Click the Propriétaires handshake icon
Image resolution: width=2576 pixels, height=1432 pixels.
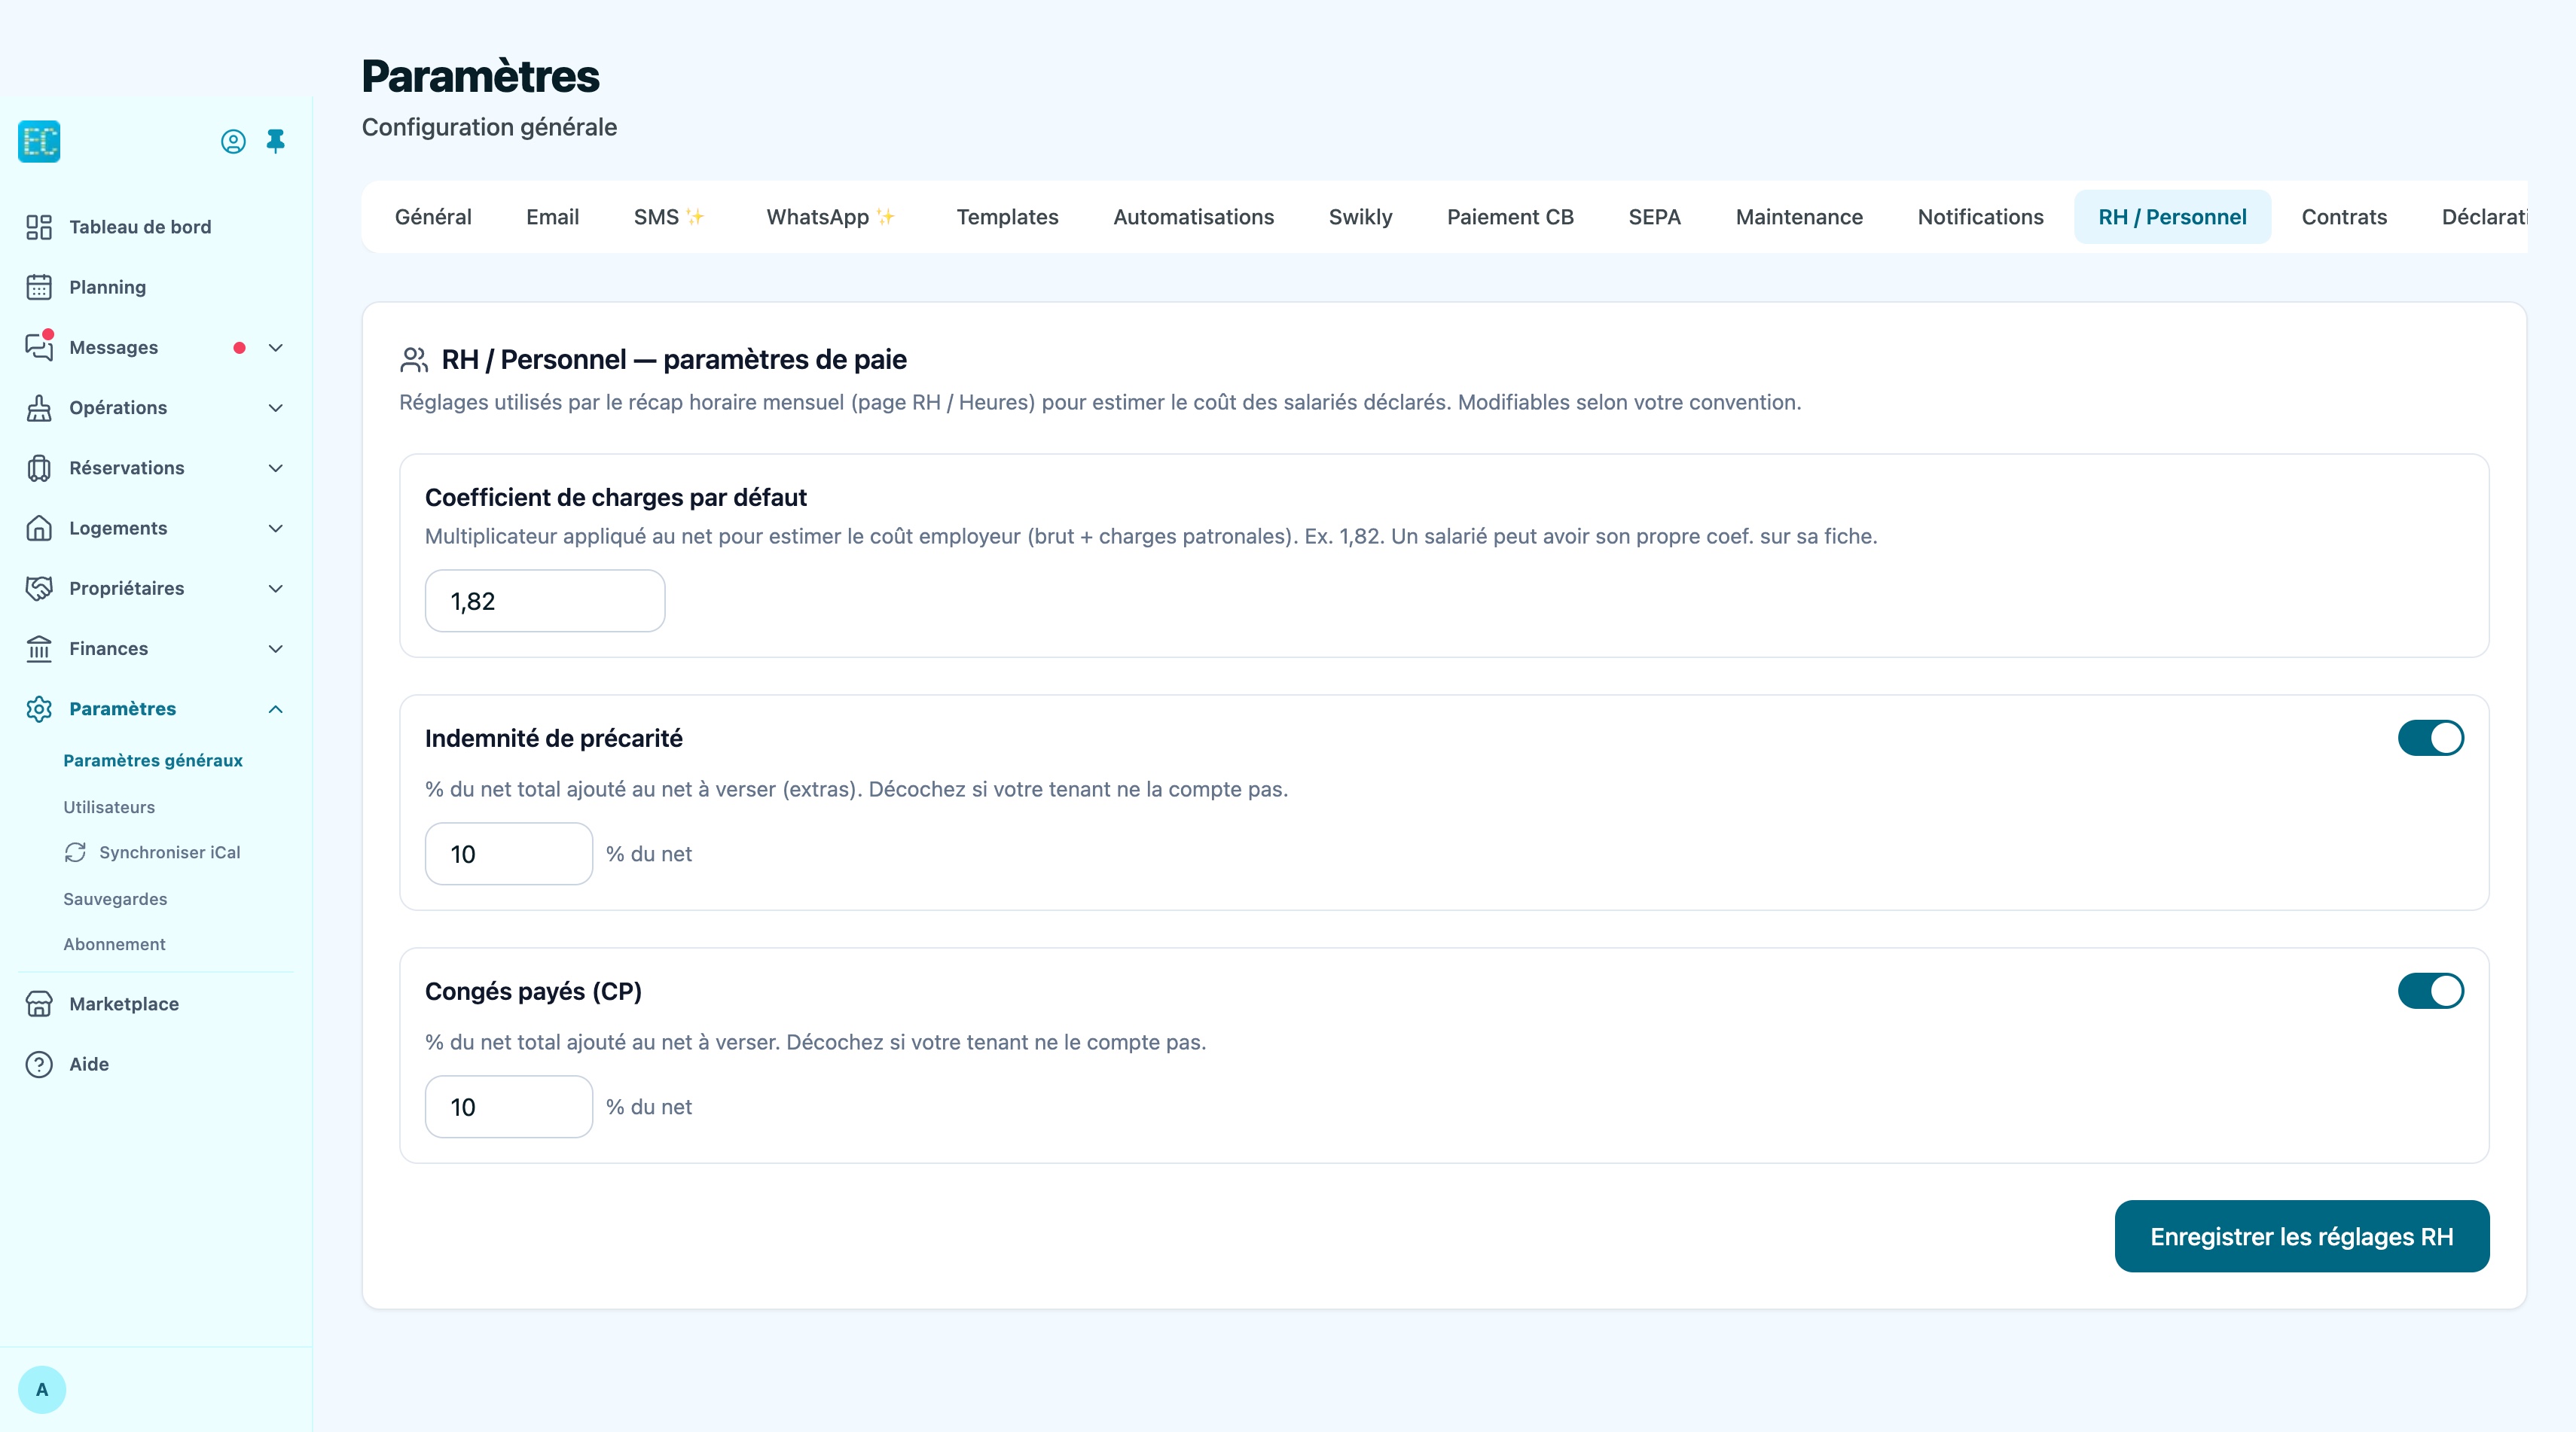(39, 587)
